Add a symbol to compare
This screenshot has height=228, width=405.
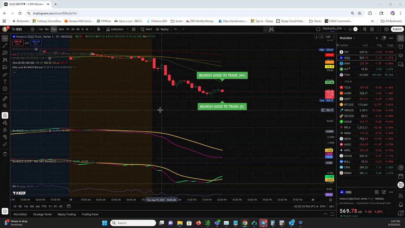(x=32, y=29)
